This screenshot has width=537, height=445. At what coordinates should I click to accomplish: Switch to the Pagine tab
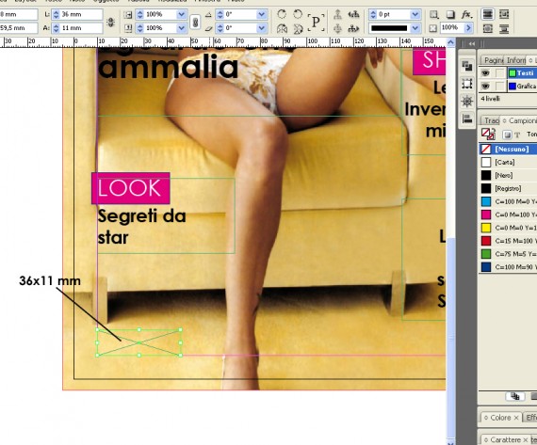(493, 60)
